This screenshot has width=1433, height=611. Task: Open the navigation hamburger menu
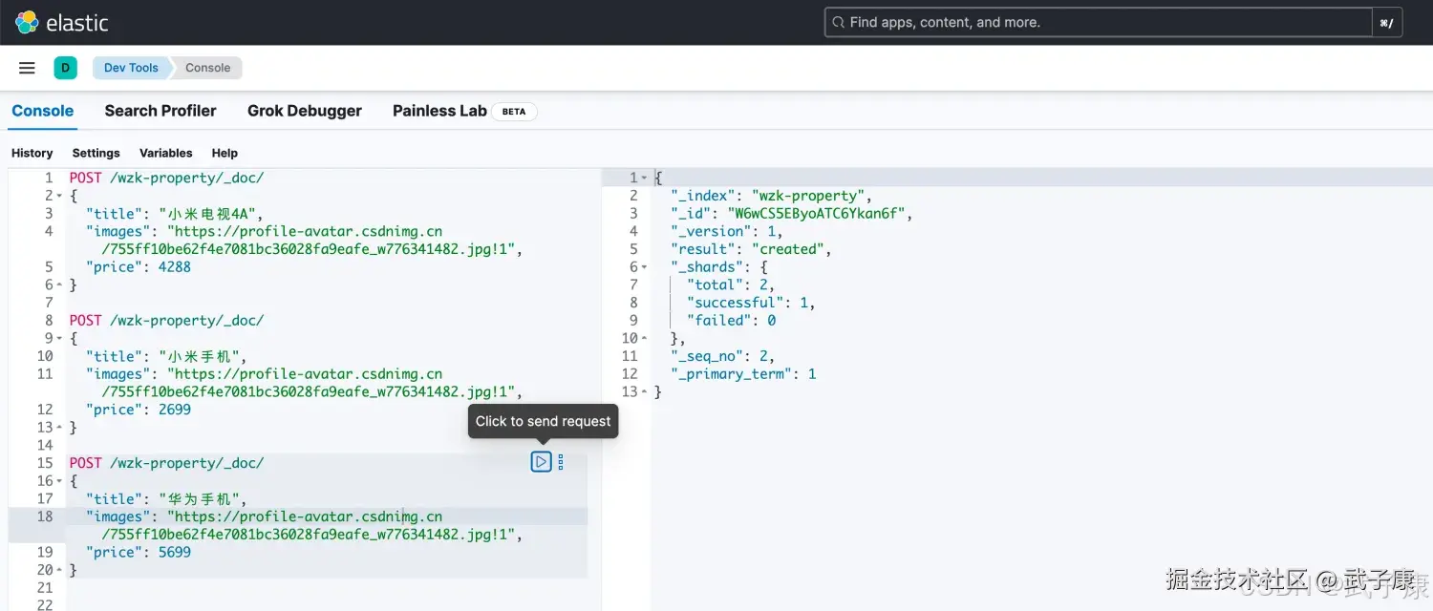(26, 67)
